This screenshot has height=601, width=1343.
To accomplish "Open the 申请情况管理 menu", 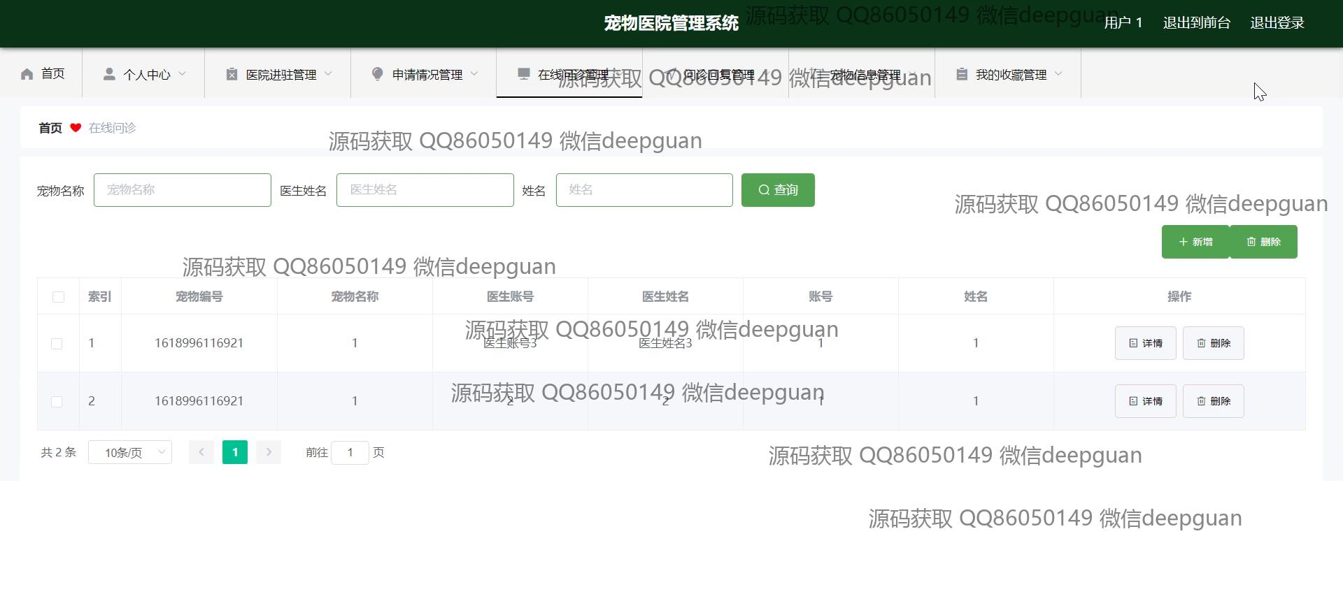I will pos(427,74).
